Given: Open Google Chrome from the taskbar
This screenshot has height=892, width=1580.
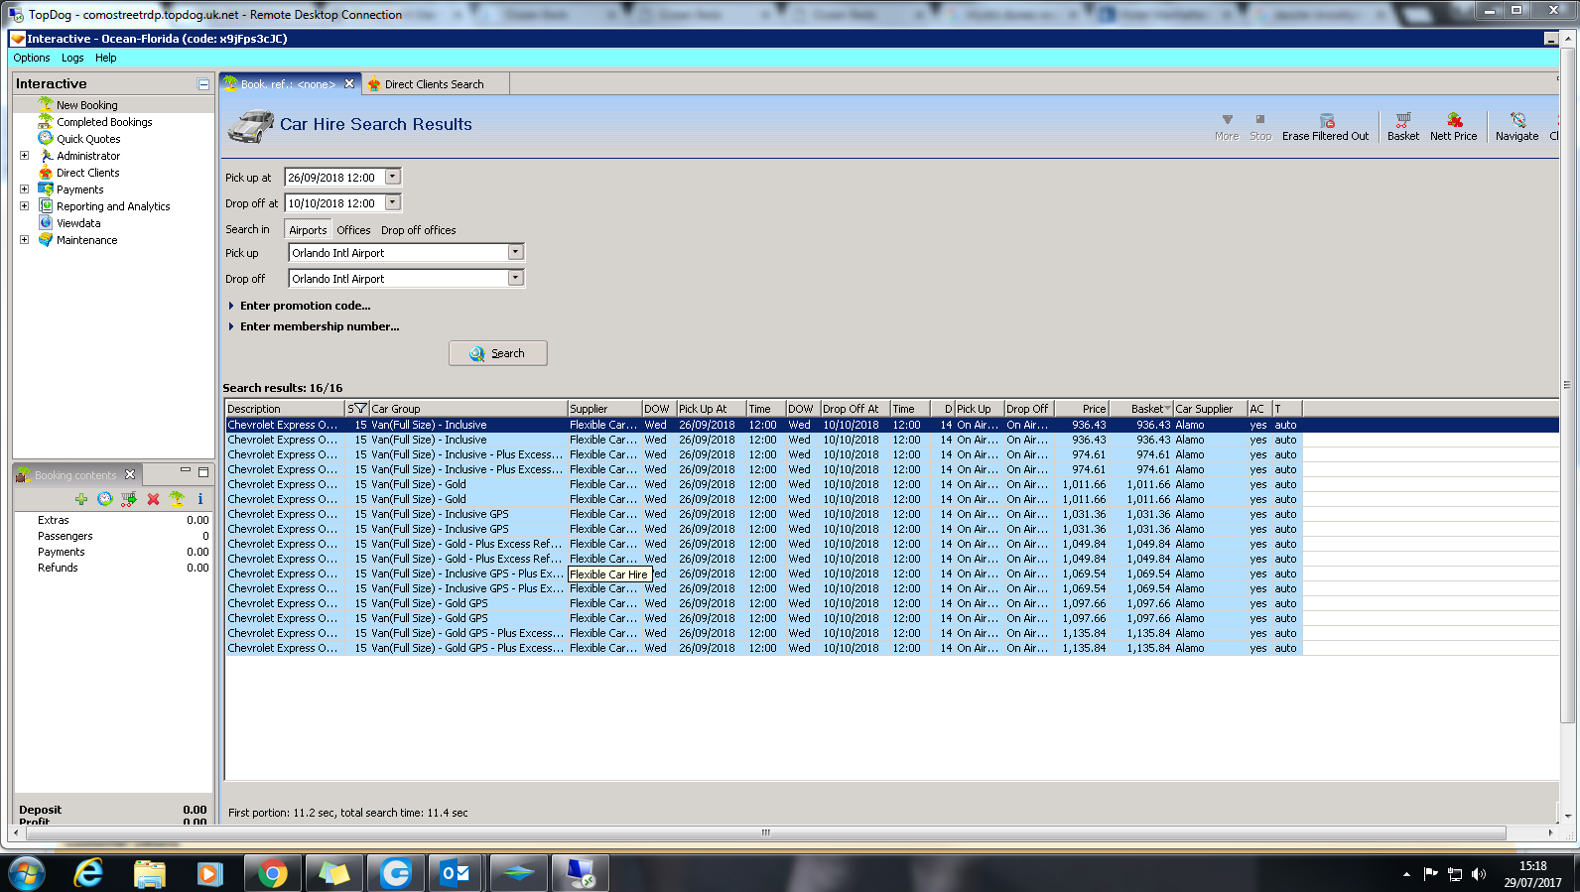Looking at the screenshot, I should (x=272, y=873).
